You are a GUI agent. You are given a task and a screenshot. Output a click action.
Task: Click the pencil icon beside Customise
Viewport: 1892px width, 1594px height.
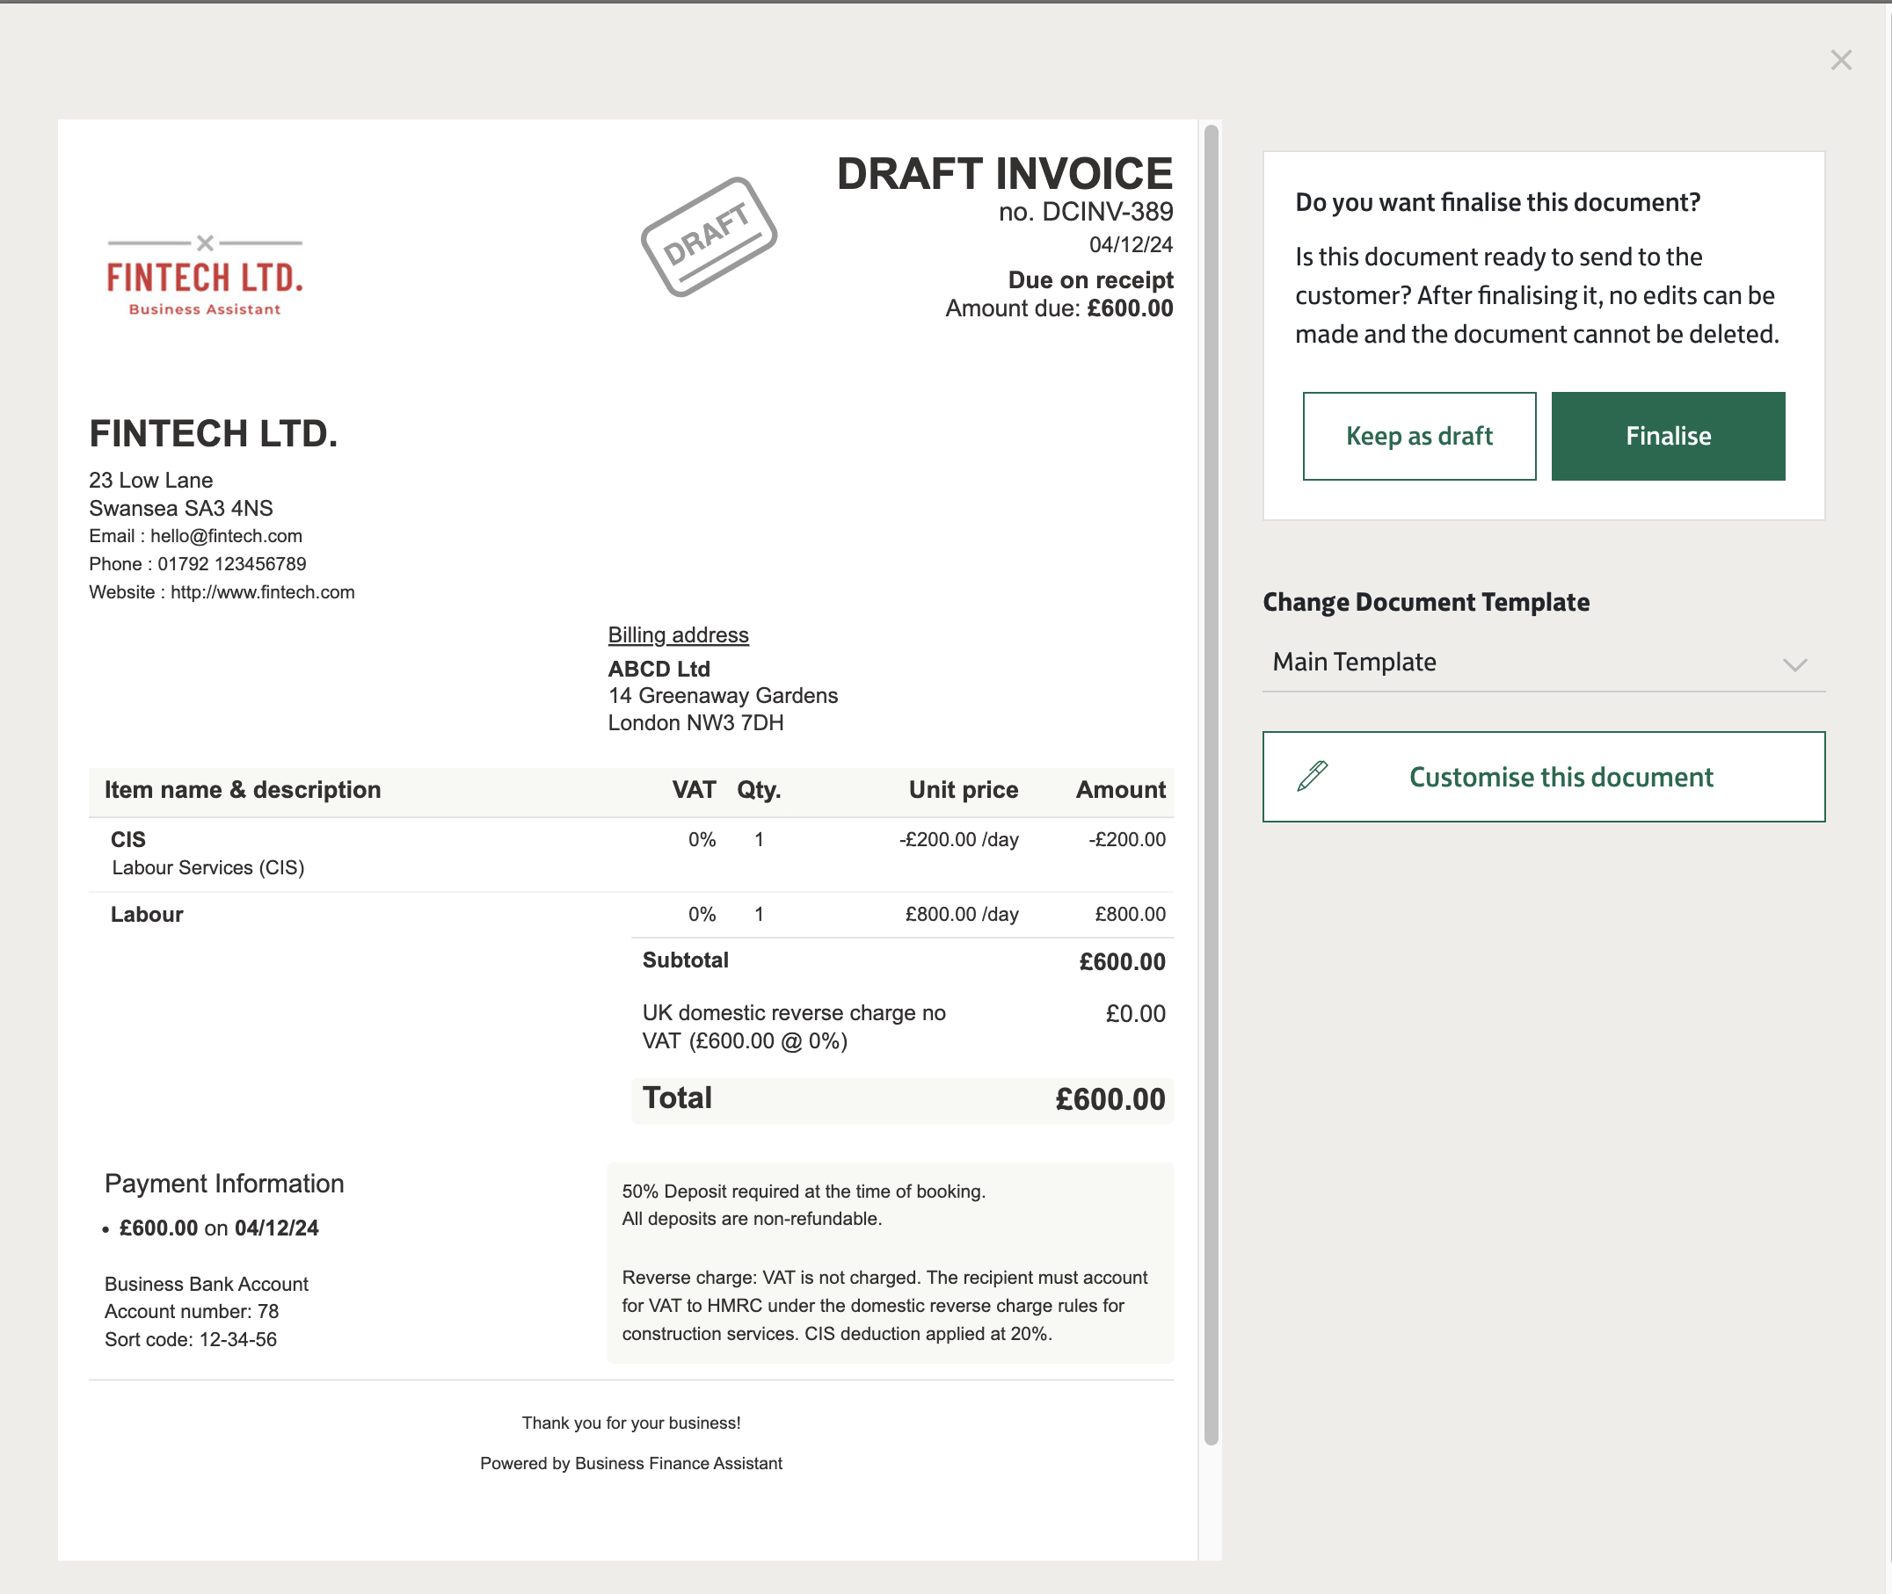click(x=1312, y=776)
